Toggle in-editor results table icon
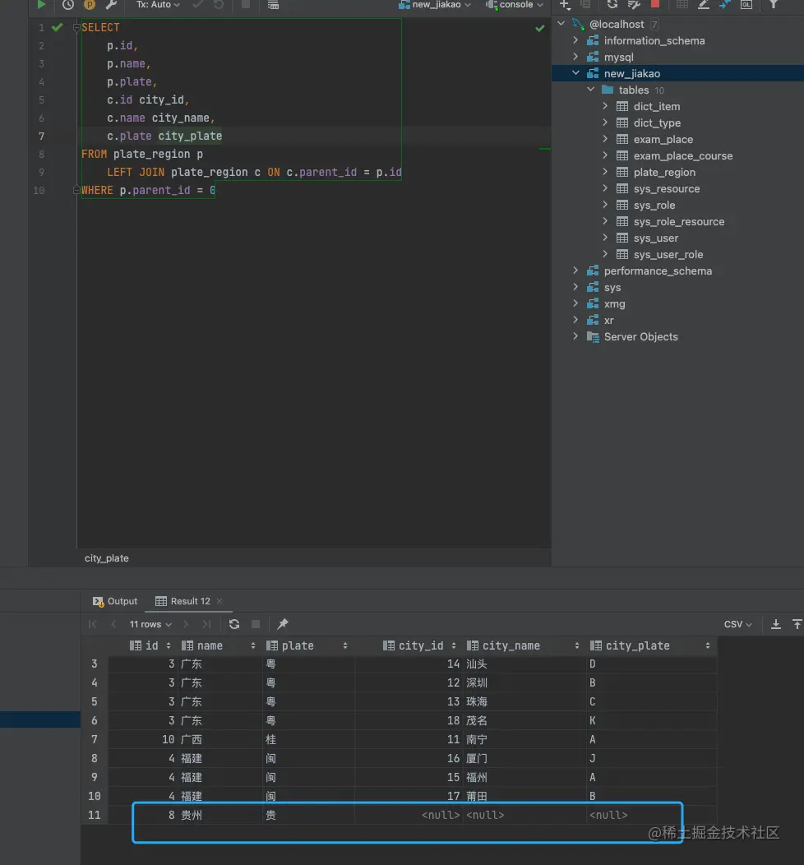 (273, 5)
